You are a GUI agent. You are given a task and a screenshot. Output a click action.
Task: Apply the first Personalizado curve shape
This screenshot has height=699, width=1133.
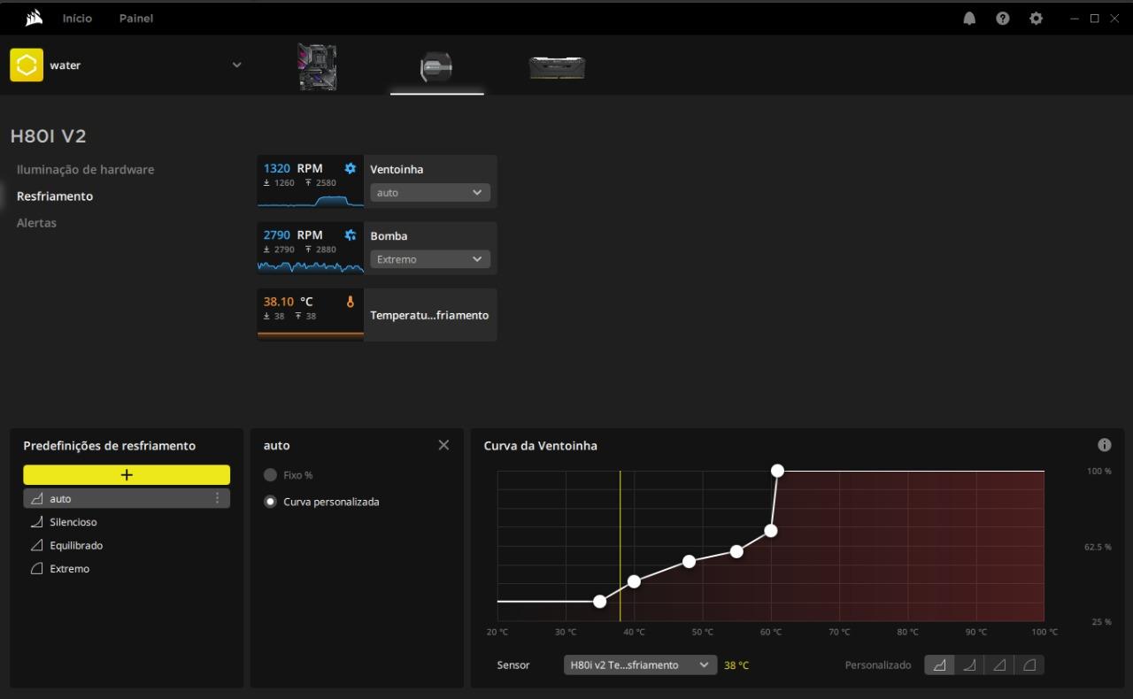tap(939, 665)
